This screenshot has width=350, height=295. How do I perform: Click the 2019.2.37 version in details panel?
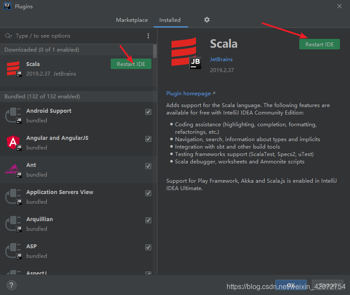pyautogui.click(x=222, y=70)
